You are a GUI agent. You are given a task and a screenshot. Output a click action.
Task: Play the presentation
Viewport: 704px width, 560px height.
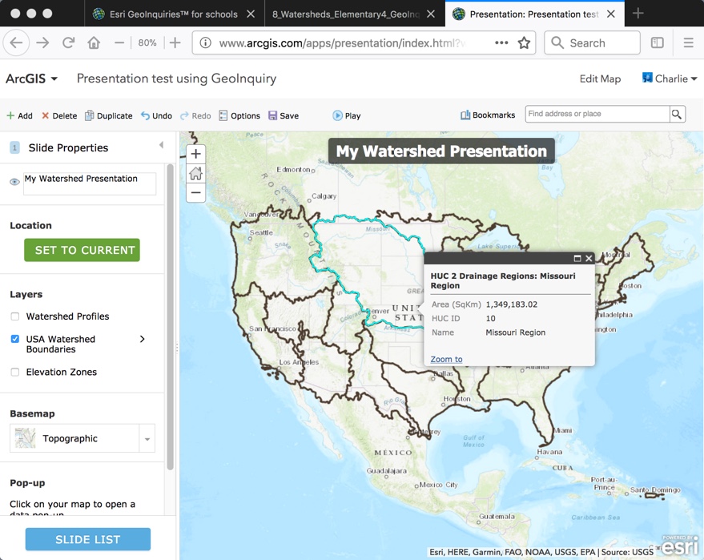(x=347, y=116)
